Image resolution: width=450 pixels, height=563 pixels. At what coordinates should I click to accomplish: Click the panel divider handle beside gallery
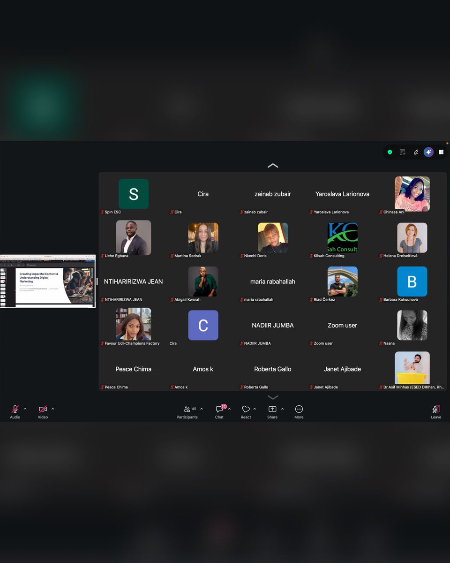pyautogui.click(x=97, y=281)
